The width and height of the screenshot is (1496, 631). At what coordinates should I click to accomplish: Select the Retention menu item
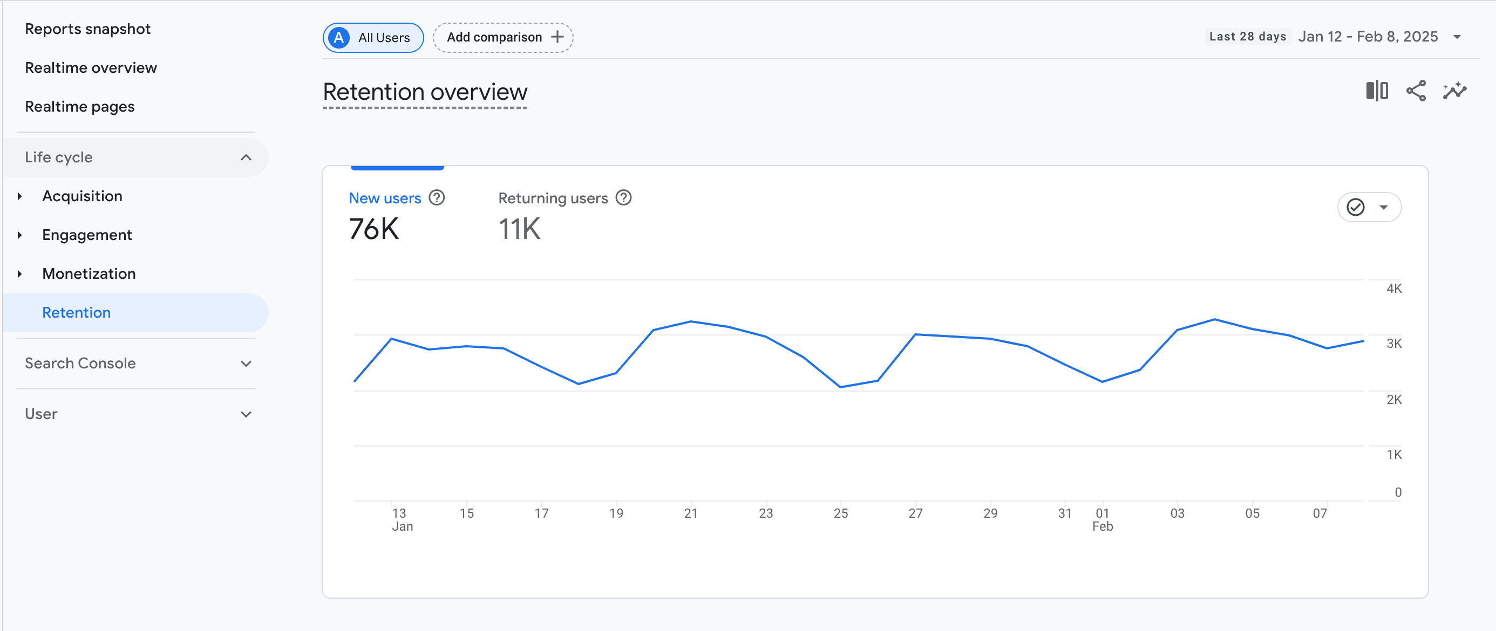pyautogui.click(x=76, y=312)
